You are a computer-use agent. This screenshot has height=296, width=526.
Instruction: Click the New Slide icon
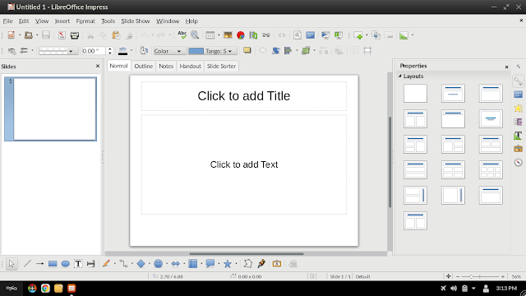point(358,35)
